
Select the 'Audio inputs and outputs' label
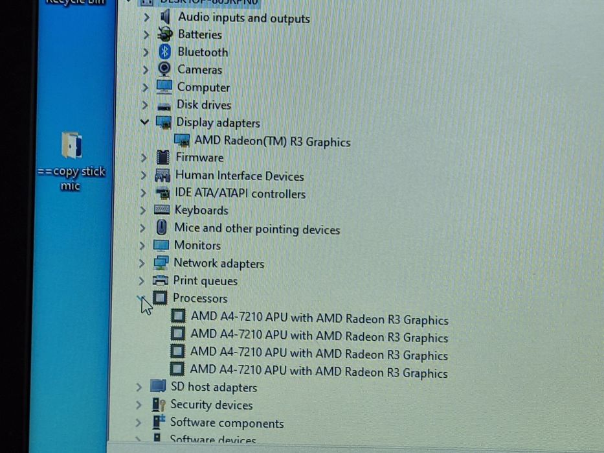[244, 17]
